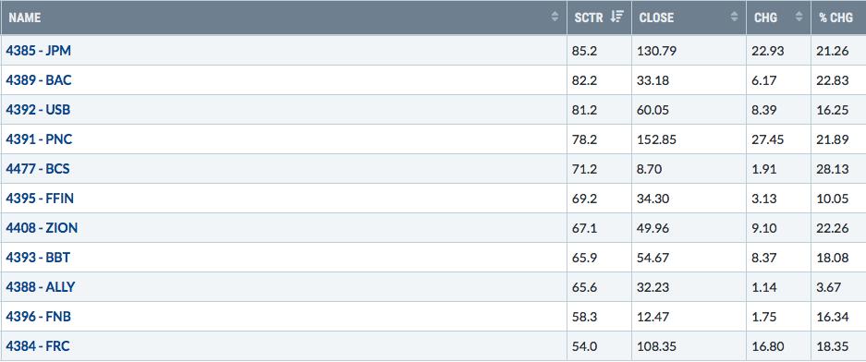The image size is (866, 362).
Task: Open the 4477 - BCS link
Action: tap(38, 169)
